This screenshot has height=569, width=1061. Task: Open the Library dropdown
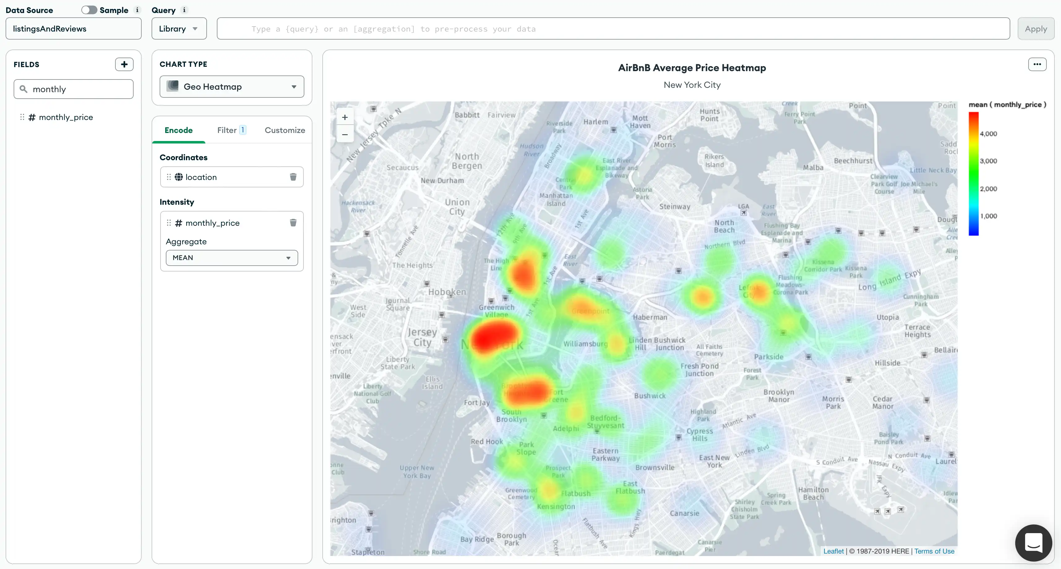coord(178,28)
